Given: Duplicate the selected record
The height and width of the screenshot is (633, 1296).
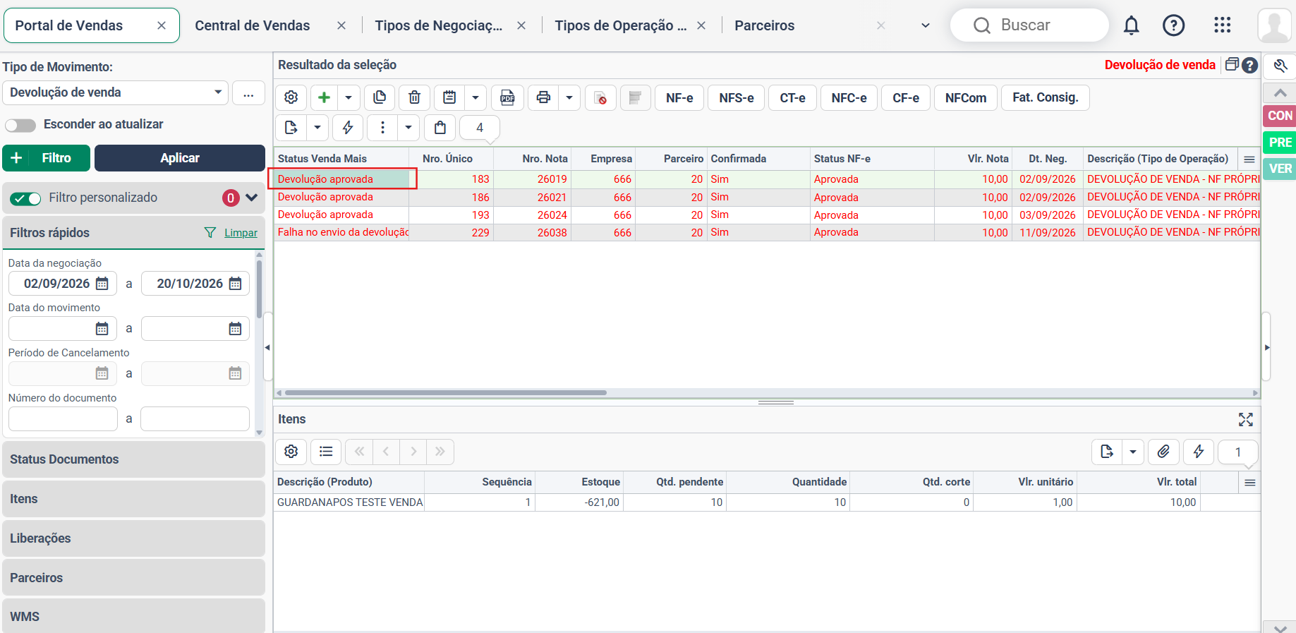Looking at the screenshot, I should (x=380, y=97).
